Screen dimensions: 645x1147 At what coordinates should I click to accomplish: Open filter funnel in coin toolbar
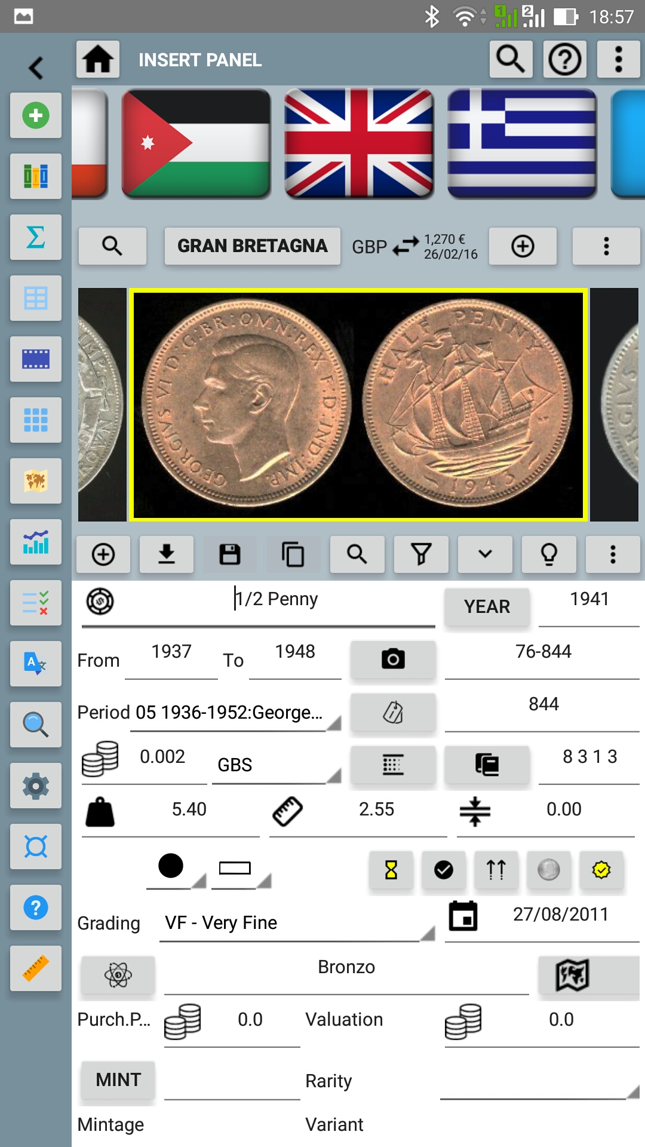click(x=421, y=554)
